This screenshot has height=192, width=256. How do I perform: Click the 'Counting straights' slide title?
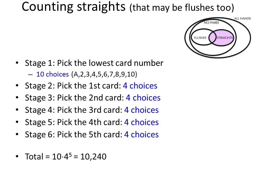pyautogui.click(x=74, y=7)
